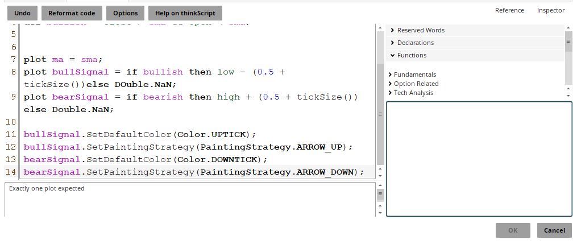Click 'DOuble.NaN' in line 8 continuation
Viewport: 577px width, 244px height.
click(143, 85)
